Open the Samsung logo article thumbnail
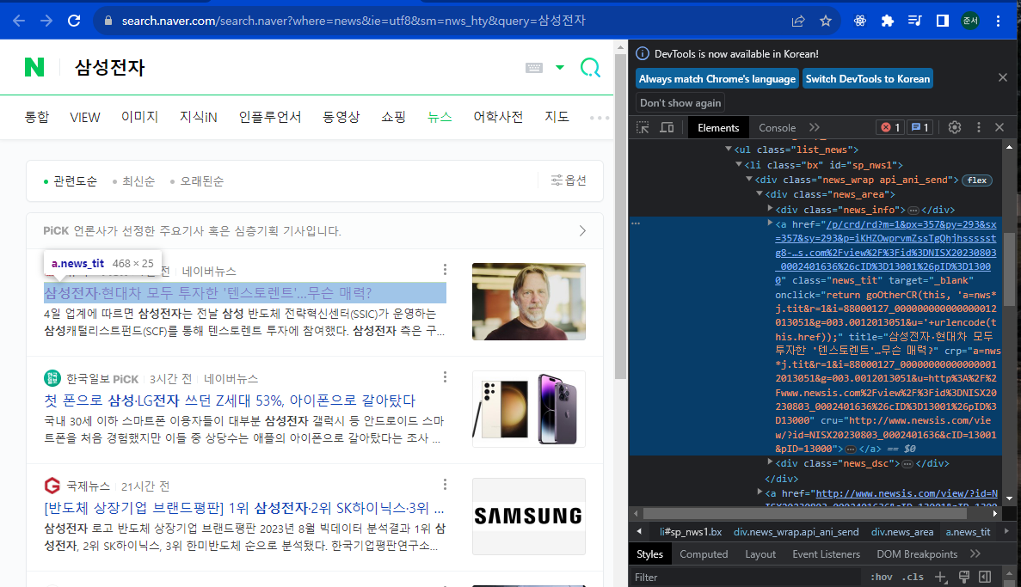Screen dimensions: 1021x587 529,516
